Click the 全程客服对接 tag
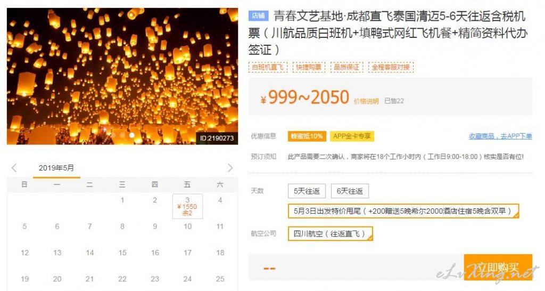545x291 pixels. click(391, 67)
